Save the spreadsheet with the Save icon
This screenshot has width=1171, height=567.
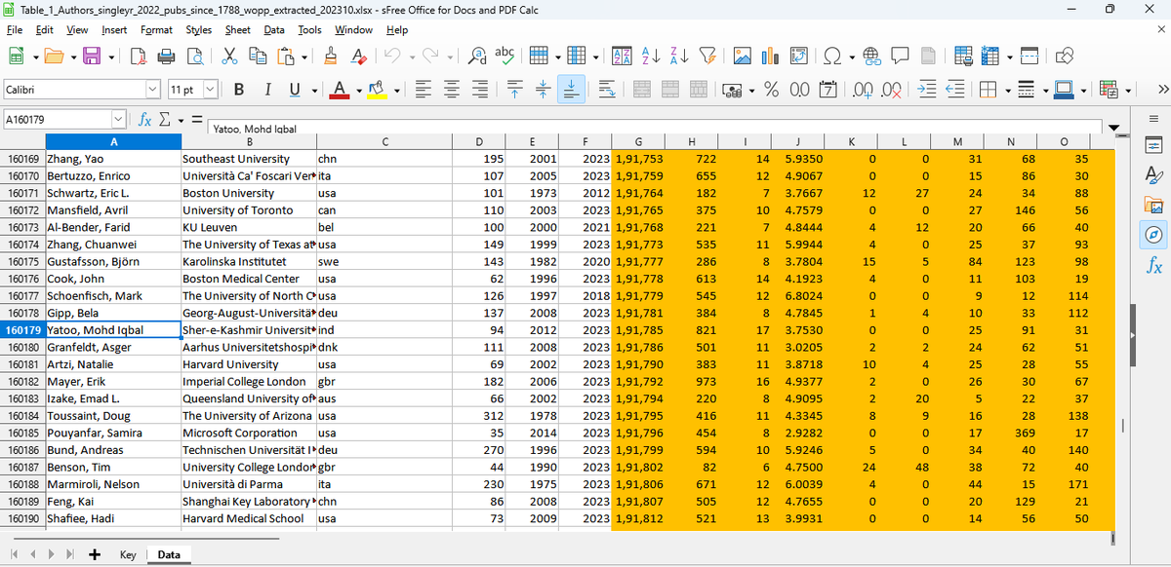[x=91, y=57]
